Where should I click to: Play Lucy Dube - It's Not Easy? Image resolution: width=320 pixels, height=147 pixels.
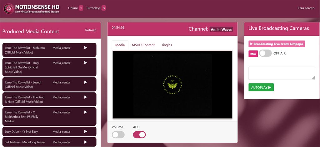coord(86,131)
